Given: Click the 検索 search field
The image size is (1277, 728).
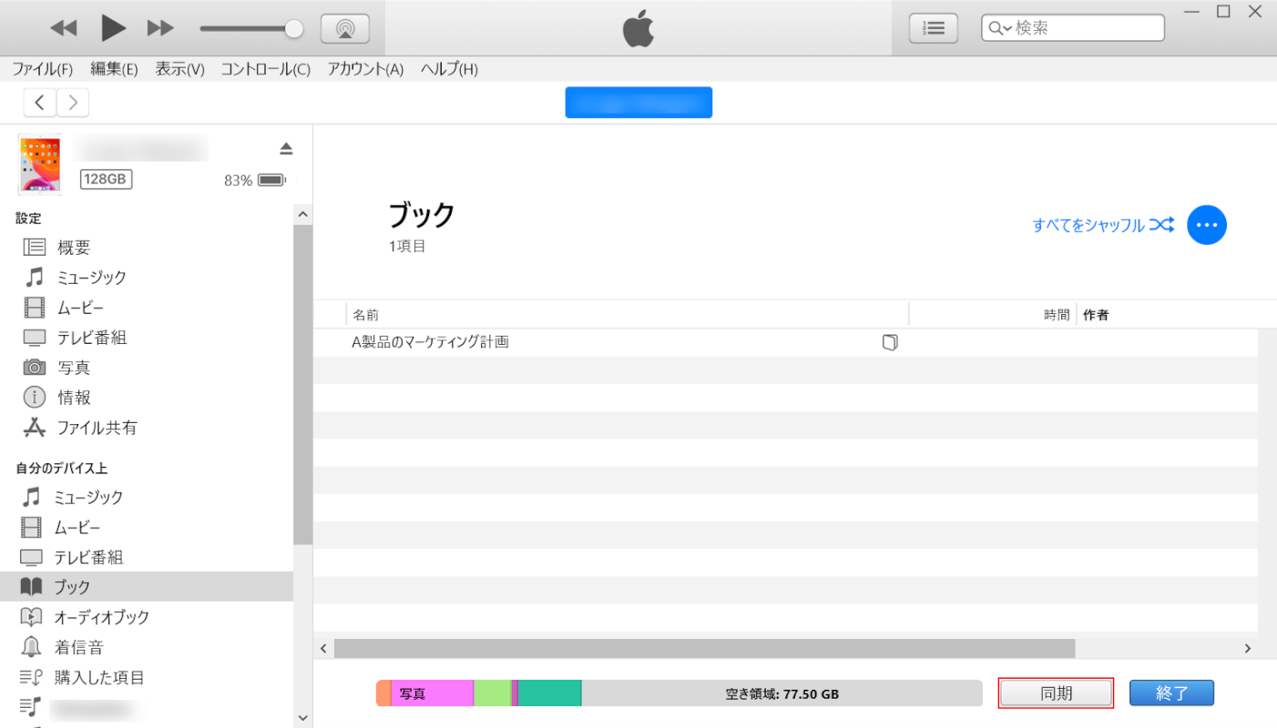Looking at the screenshot, I should (1073, 28).
